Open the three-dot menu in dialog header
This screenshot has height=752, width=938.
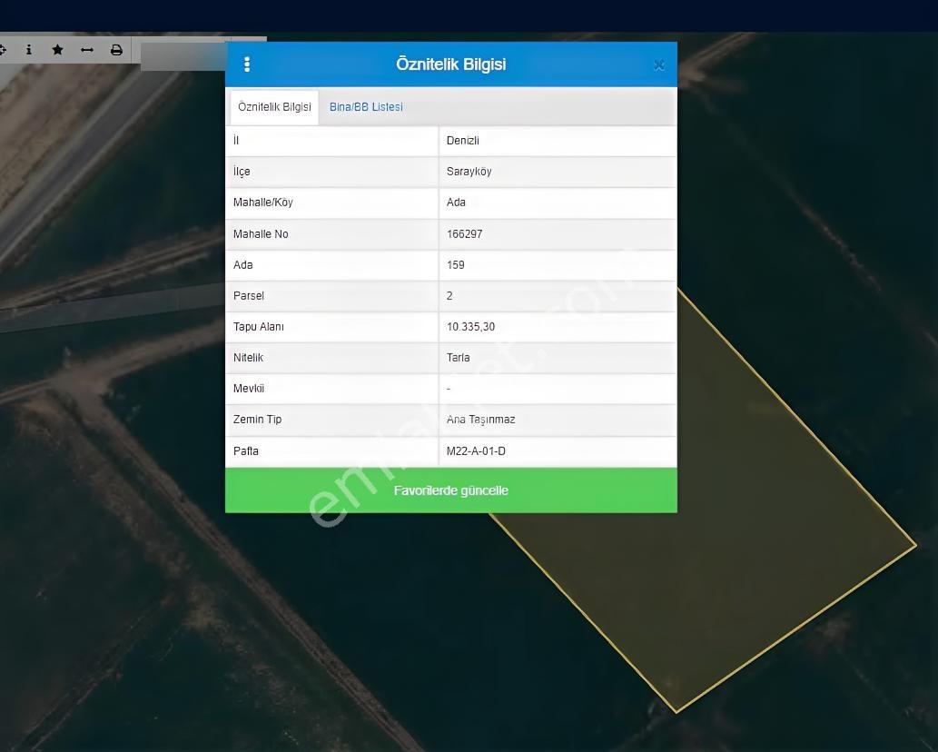pos(247,64)
